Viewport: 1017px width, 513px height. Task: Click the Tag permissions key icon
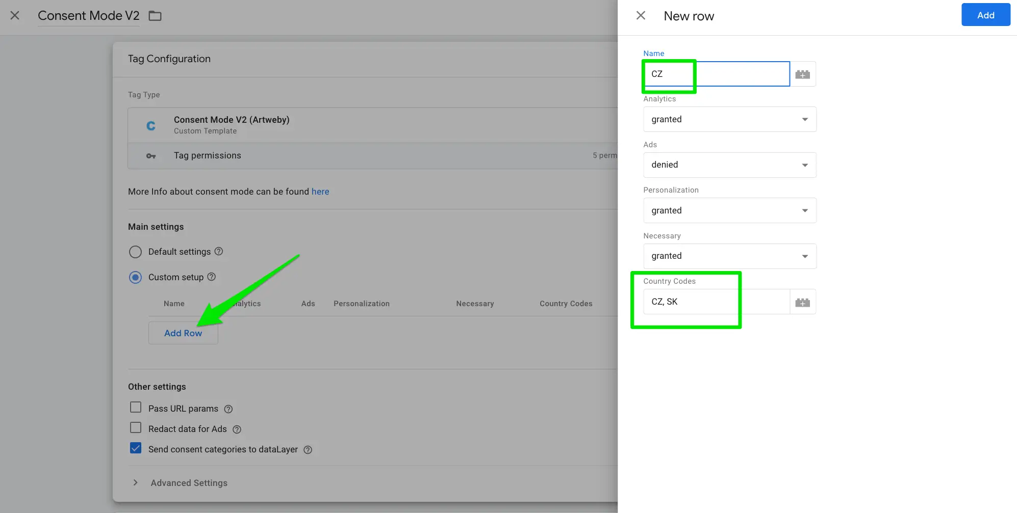click(x=151, y=156)
